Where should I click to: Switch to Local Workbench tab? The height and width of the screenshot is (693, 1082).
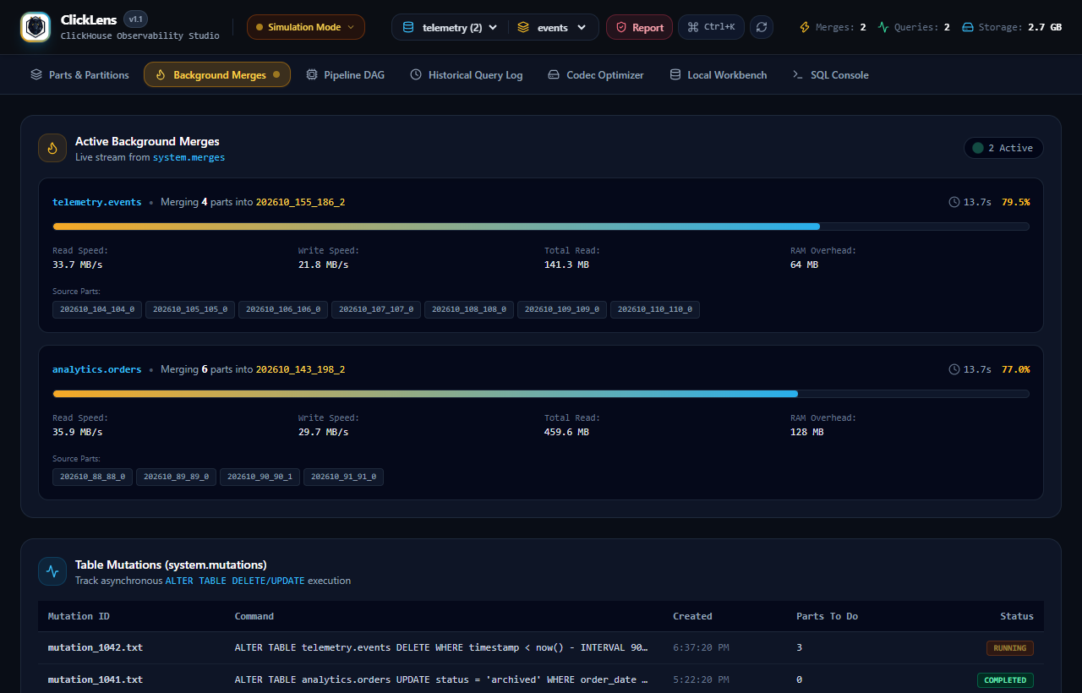719,74
